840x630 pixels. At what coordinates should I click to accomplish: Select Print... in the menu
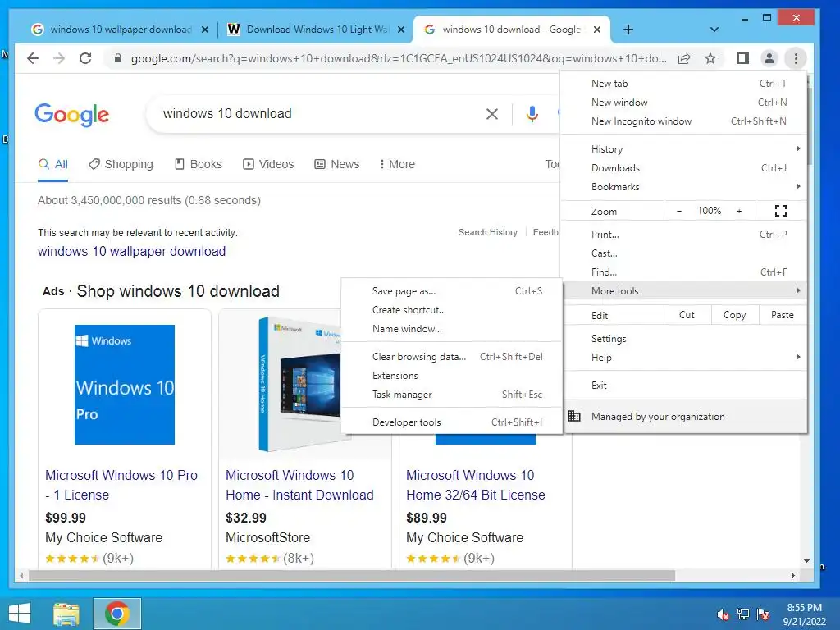(x=683, y=234)
